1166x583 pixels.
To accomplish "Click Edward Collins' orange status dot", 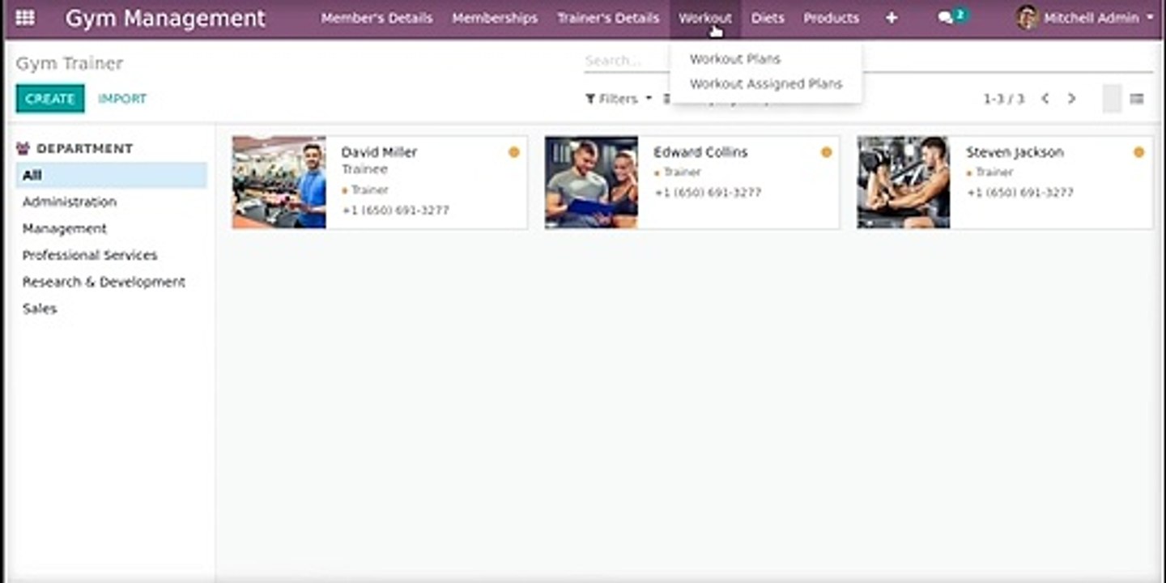I will pos(826,152).
